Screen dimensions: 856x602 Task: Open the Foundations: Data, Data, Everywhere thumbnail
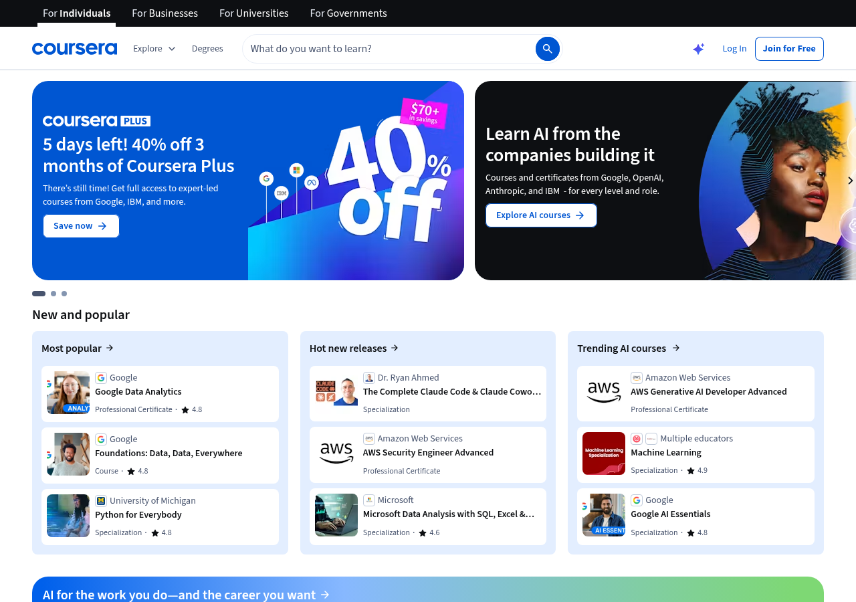pos(68,454)
